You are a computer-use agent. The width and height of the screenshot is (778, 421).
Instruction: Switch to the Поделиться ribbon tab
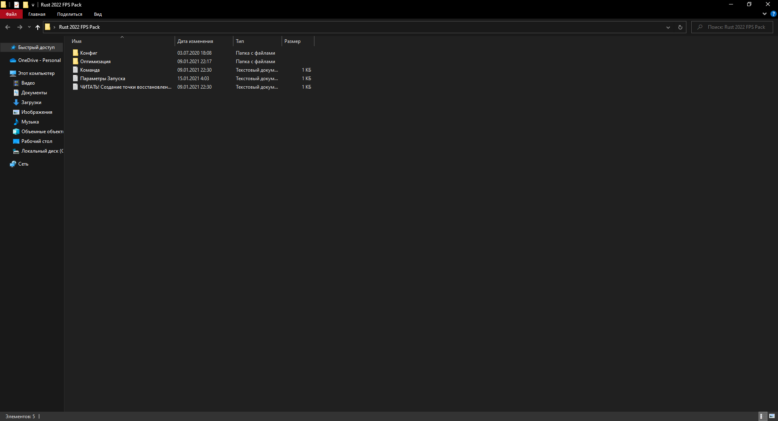tap(70, 14)
